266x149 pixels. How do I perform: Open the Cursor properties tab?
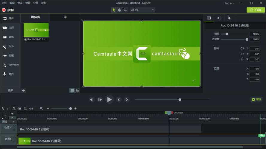[229, 18]
